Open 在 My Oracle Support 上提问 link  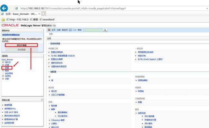click(150, 59)
